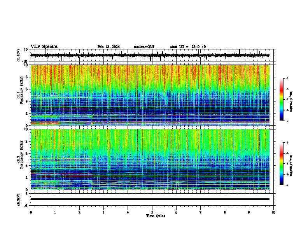Click the "6" tick label on the Time axis
This screenshot has width=308, height=238.
pos(176,212)
